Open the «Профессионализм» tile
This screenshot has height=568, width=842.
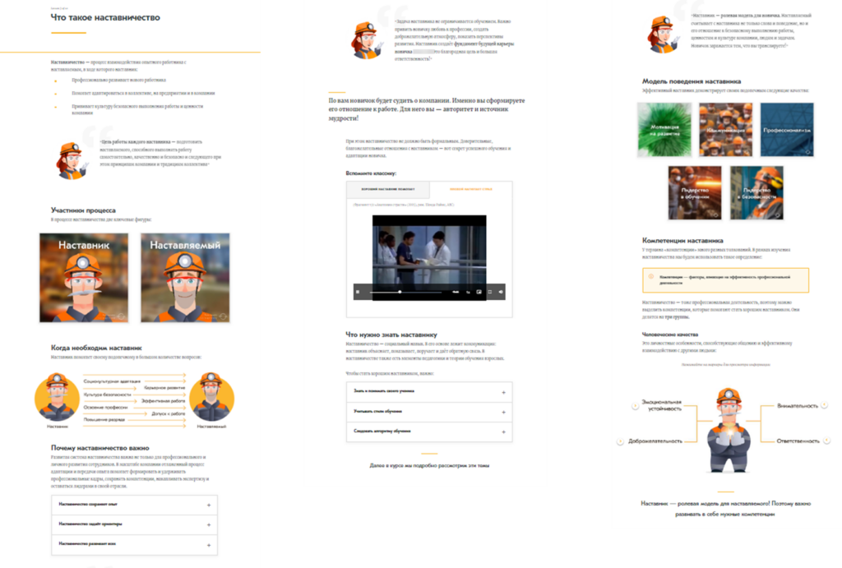(x=787, y=130)
